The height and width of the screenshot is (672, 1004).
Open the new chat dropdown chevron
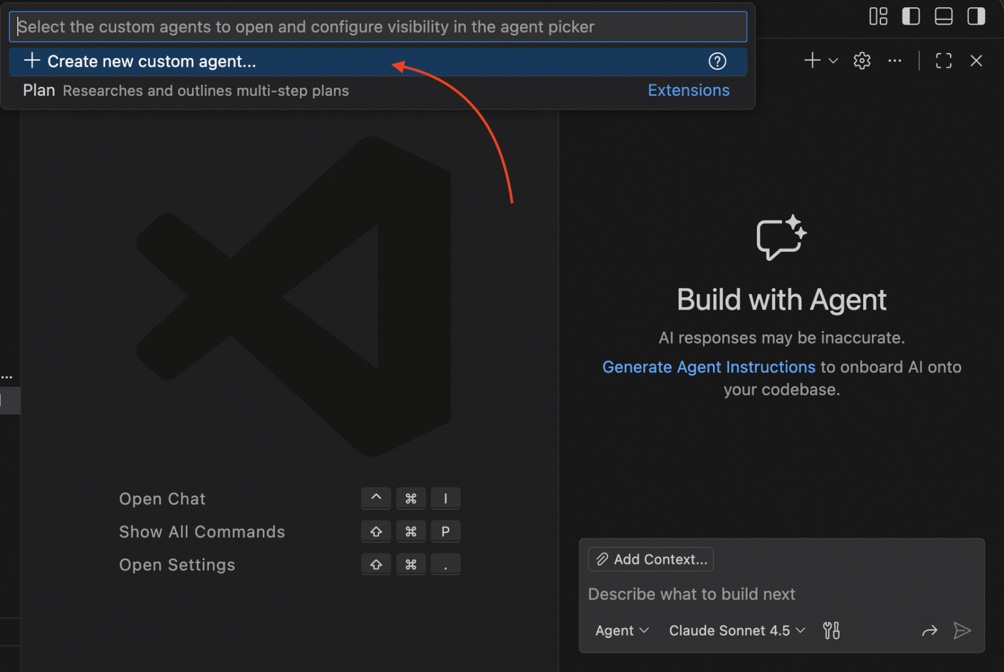[833, 61]
